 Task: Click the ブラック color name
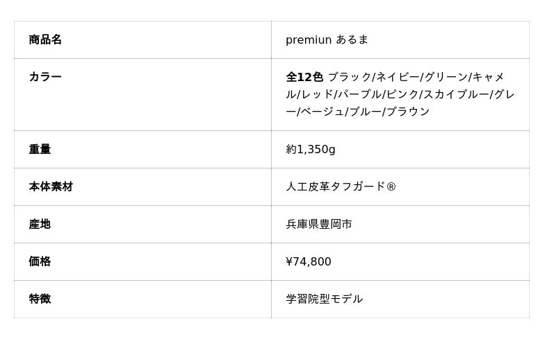(350, 77)
